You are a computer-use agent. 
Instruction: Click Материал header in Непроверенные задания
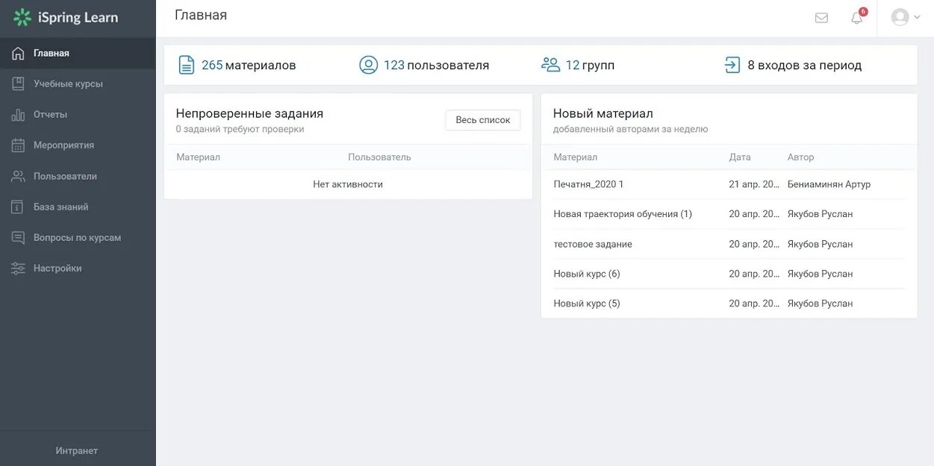pyautogui.click(x=198, y=157)
